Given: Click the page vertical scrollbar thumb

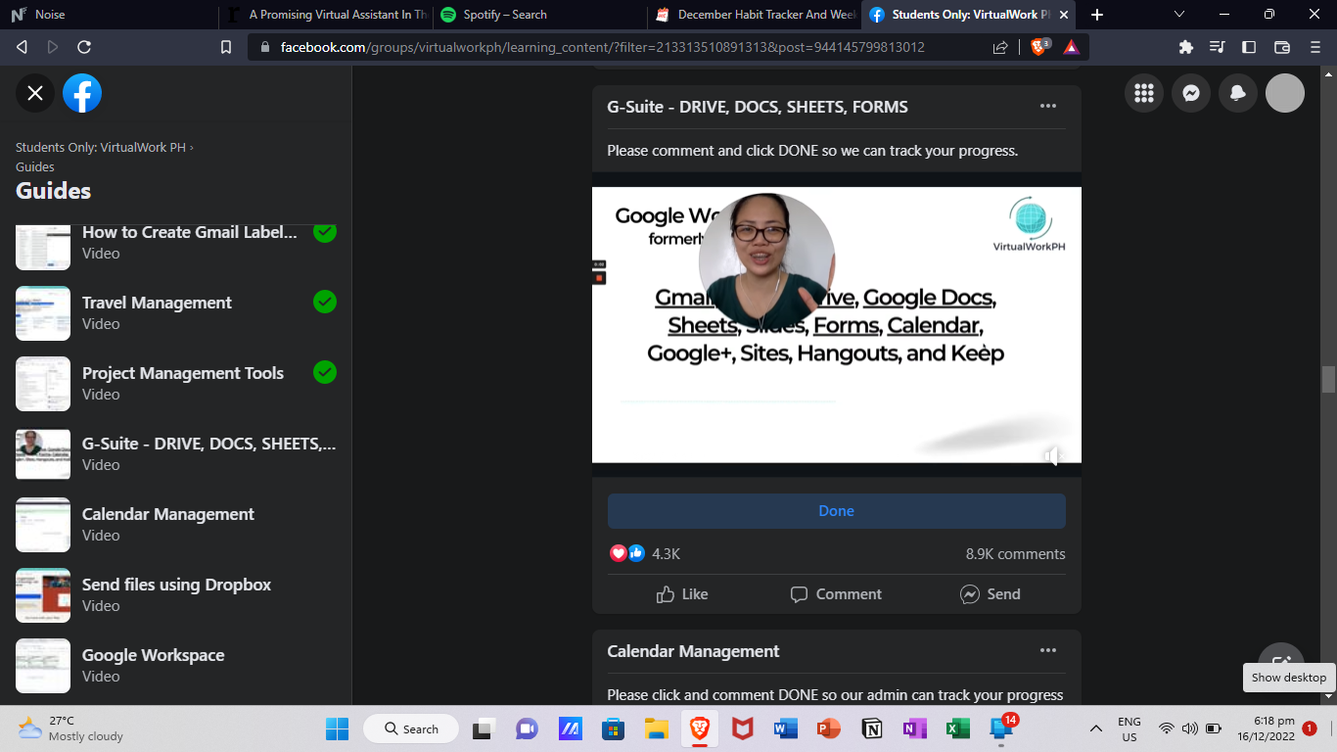Looking at the screenshot, I should click(x=1328, y=378).
